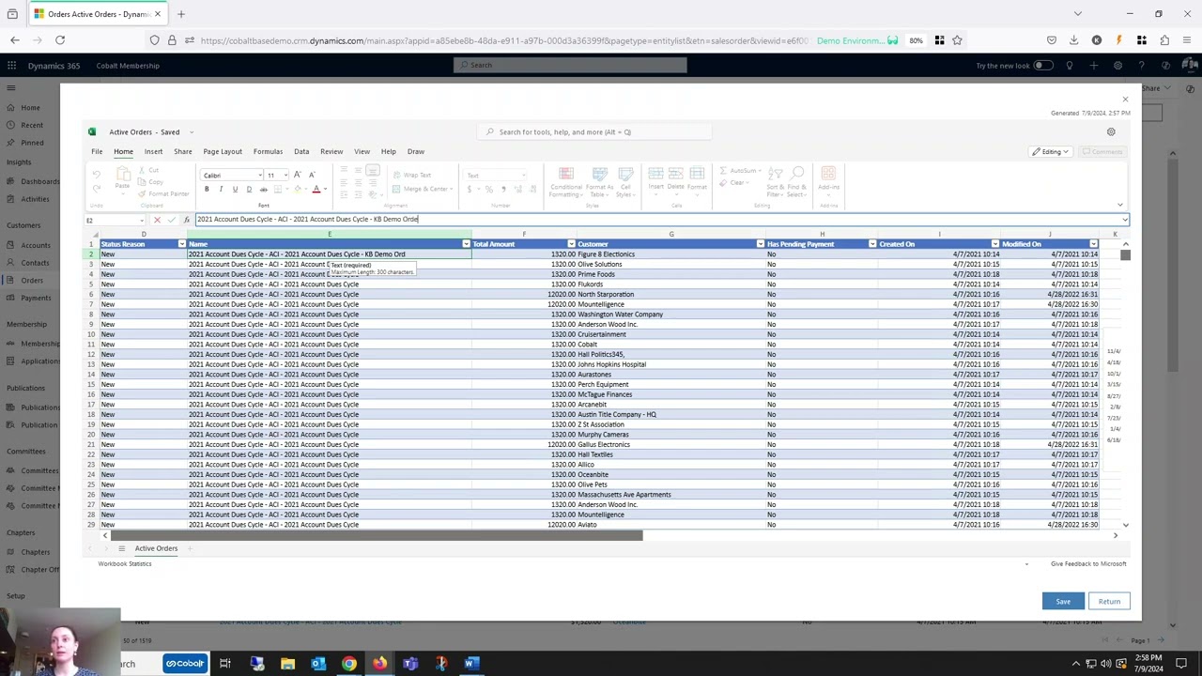Click the Return button
This screenshot has width=1202, height=676.
point(1109,602)
